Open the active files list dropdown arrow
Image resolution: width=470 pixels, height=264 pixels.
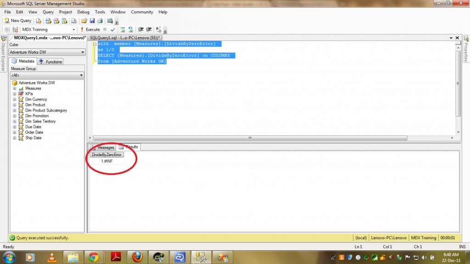(451, 38)
